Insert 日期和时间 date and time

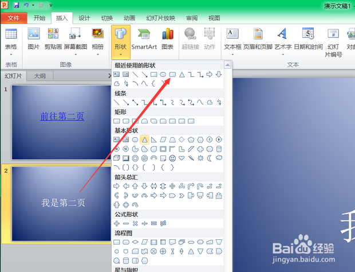pyautogui.click(x=308, y=38)
